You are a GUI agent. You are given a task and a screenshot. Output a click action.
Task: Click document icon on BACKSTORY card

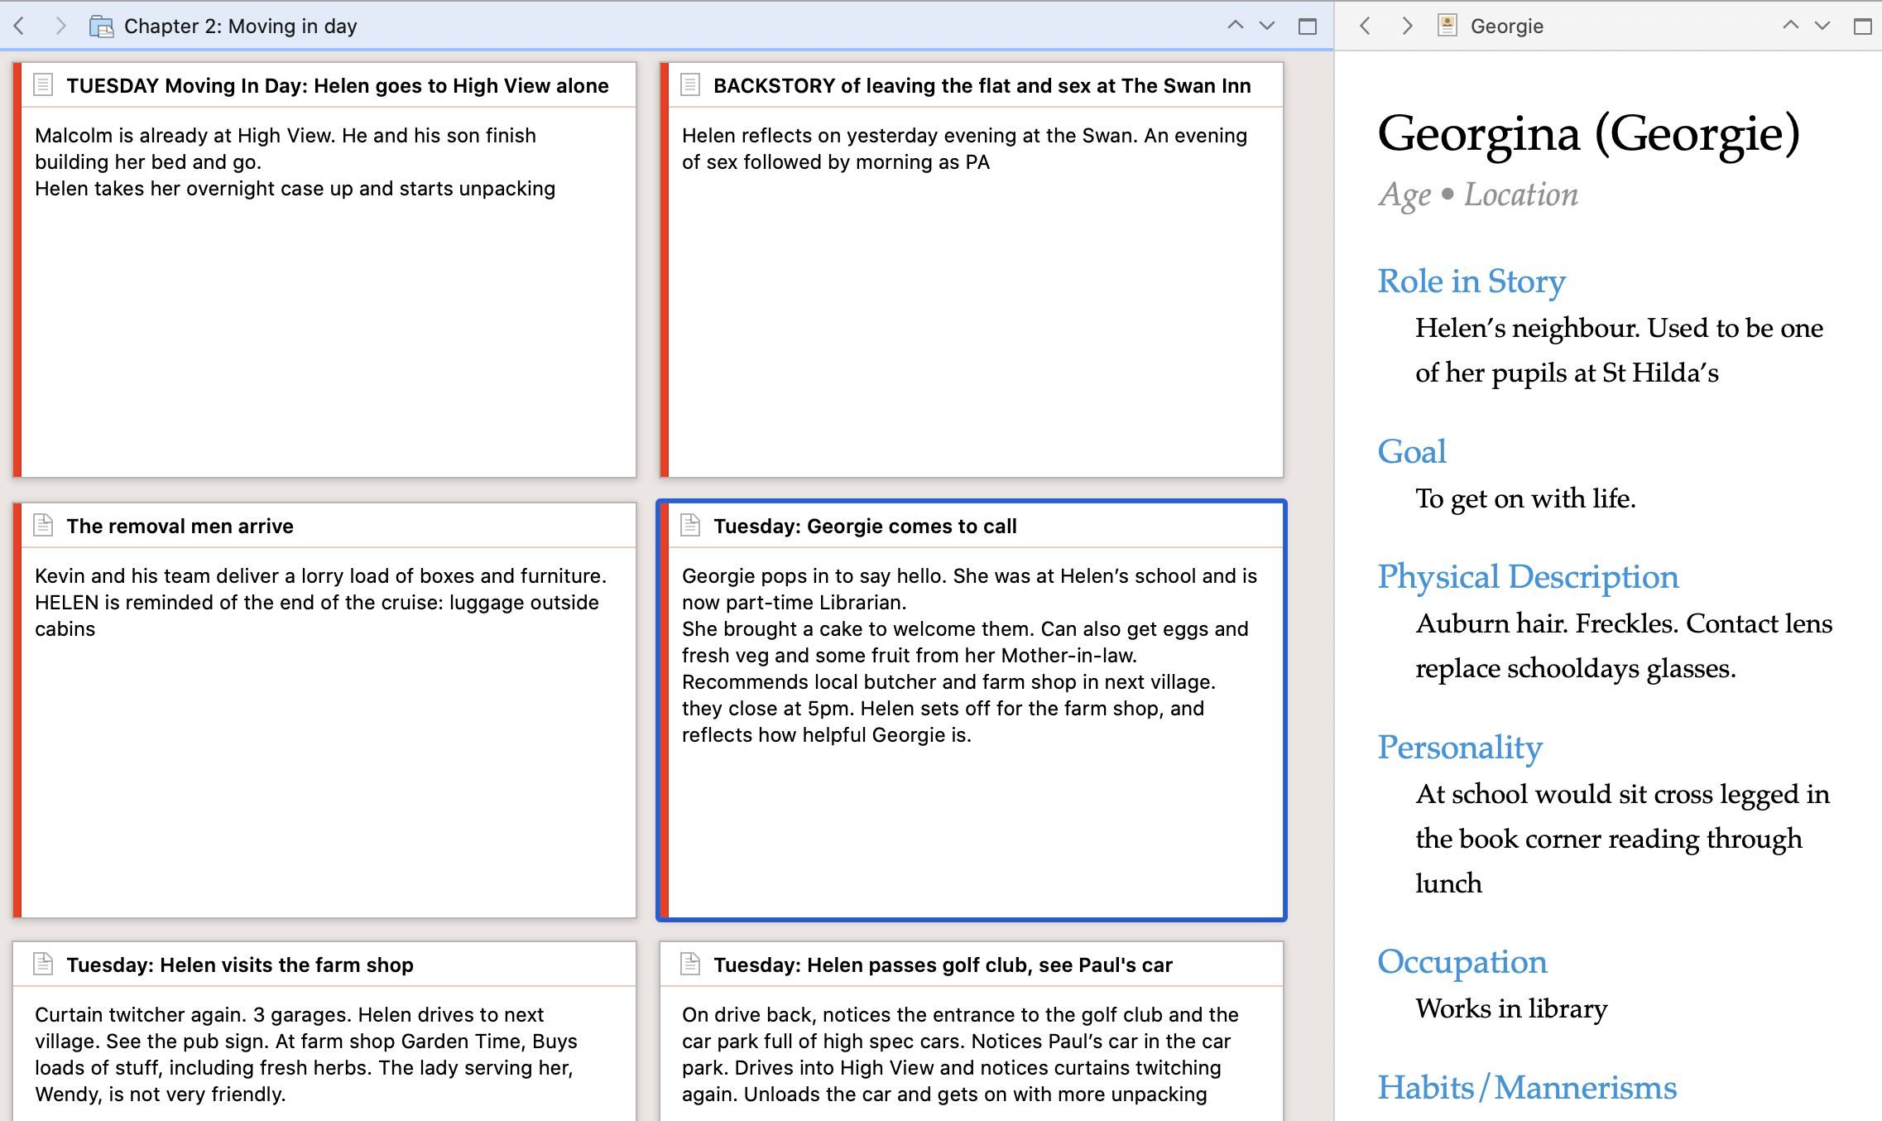click(x=690, y=84)
